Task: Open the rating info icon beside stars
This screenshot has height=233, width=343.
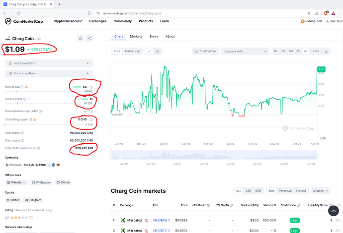Action: (x=31, y=218)
